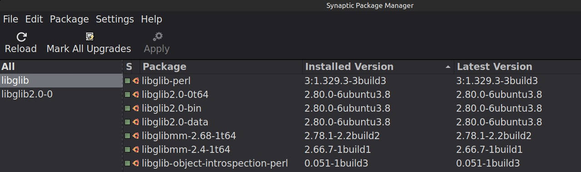
Task: Select package libglibmm-2.68-1t64
Action: click(189, 136)
